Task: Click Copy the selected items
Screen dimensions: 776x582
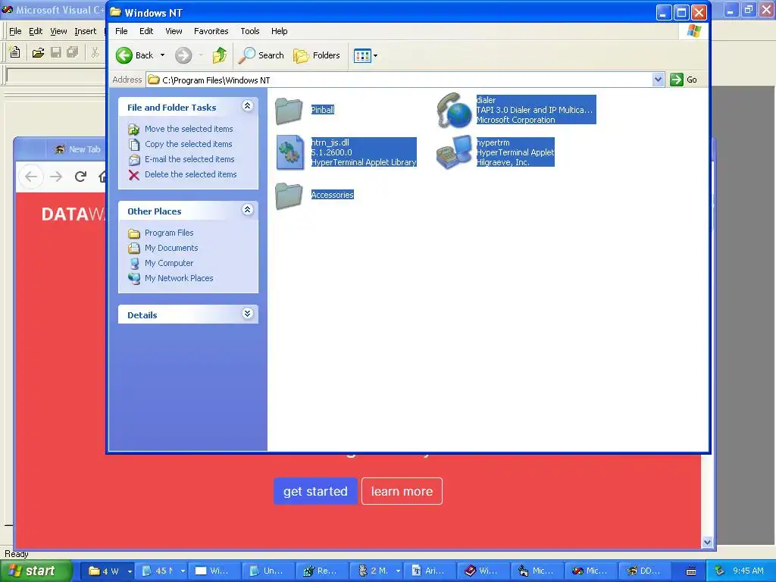Action: [188, 144]
